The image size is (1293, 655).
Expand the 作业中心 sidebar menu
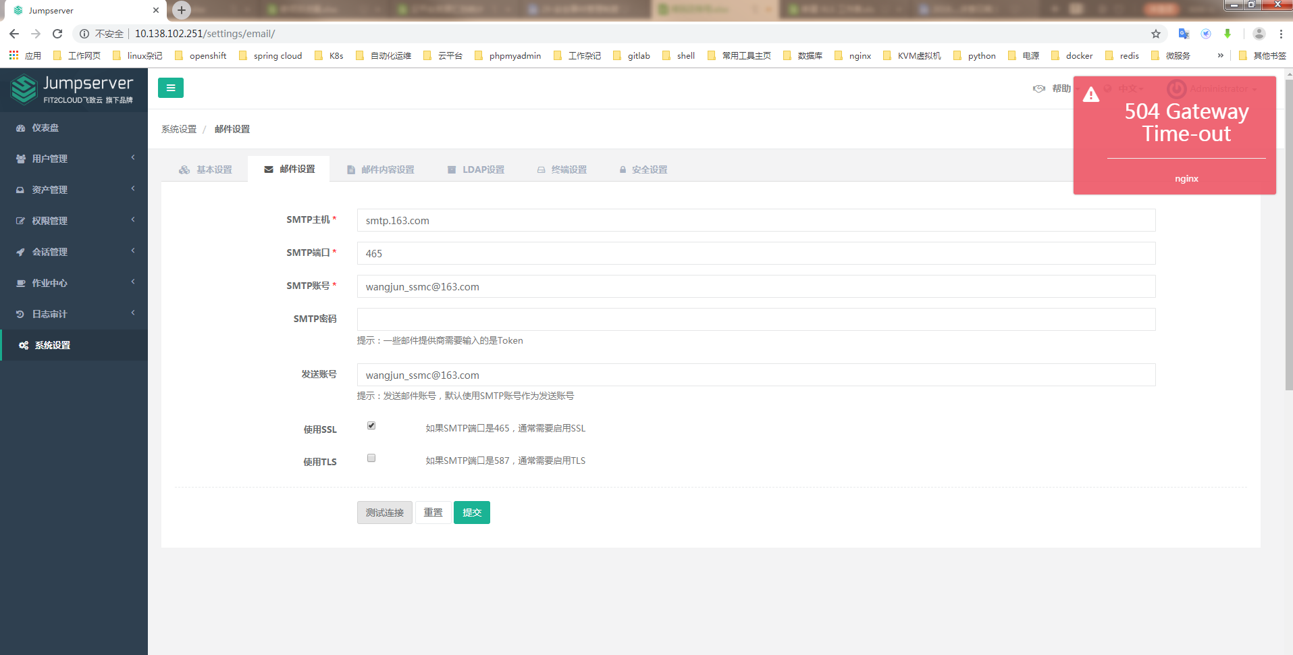tap(74, 283)
